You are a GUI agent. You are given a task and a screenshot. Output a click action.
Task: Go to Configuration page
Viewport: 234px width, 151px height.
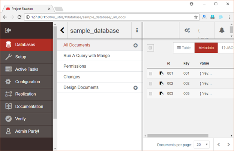[27, 82]
